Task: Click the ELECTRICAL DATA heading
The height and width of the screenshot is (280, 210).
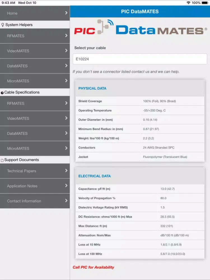Action: [94, 176]
